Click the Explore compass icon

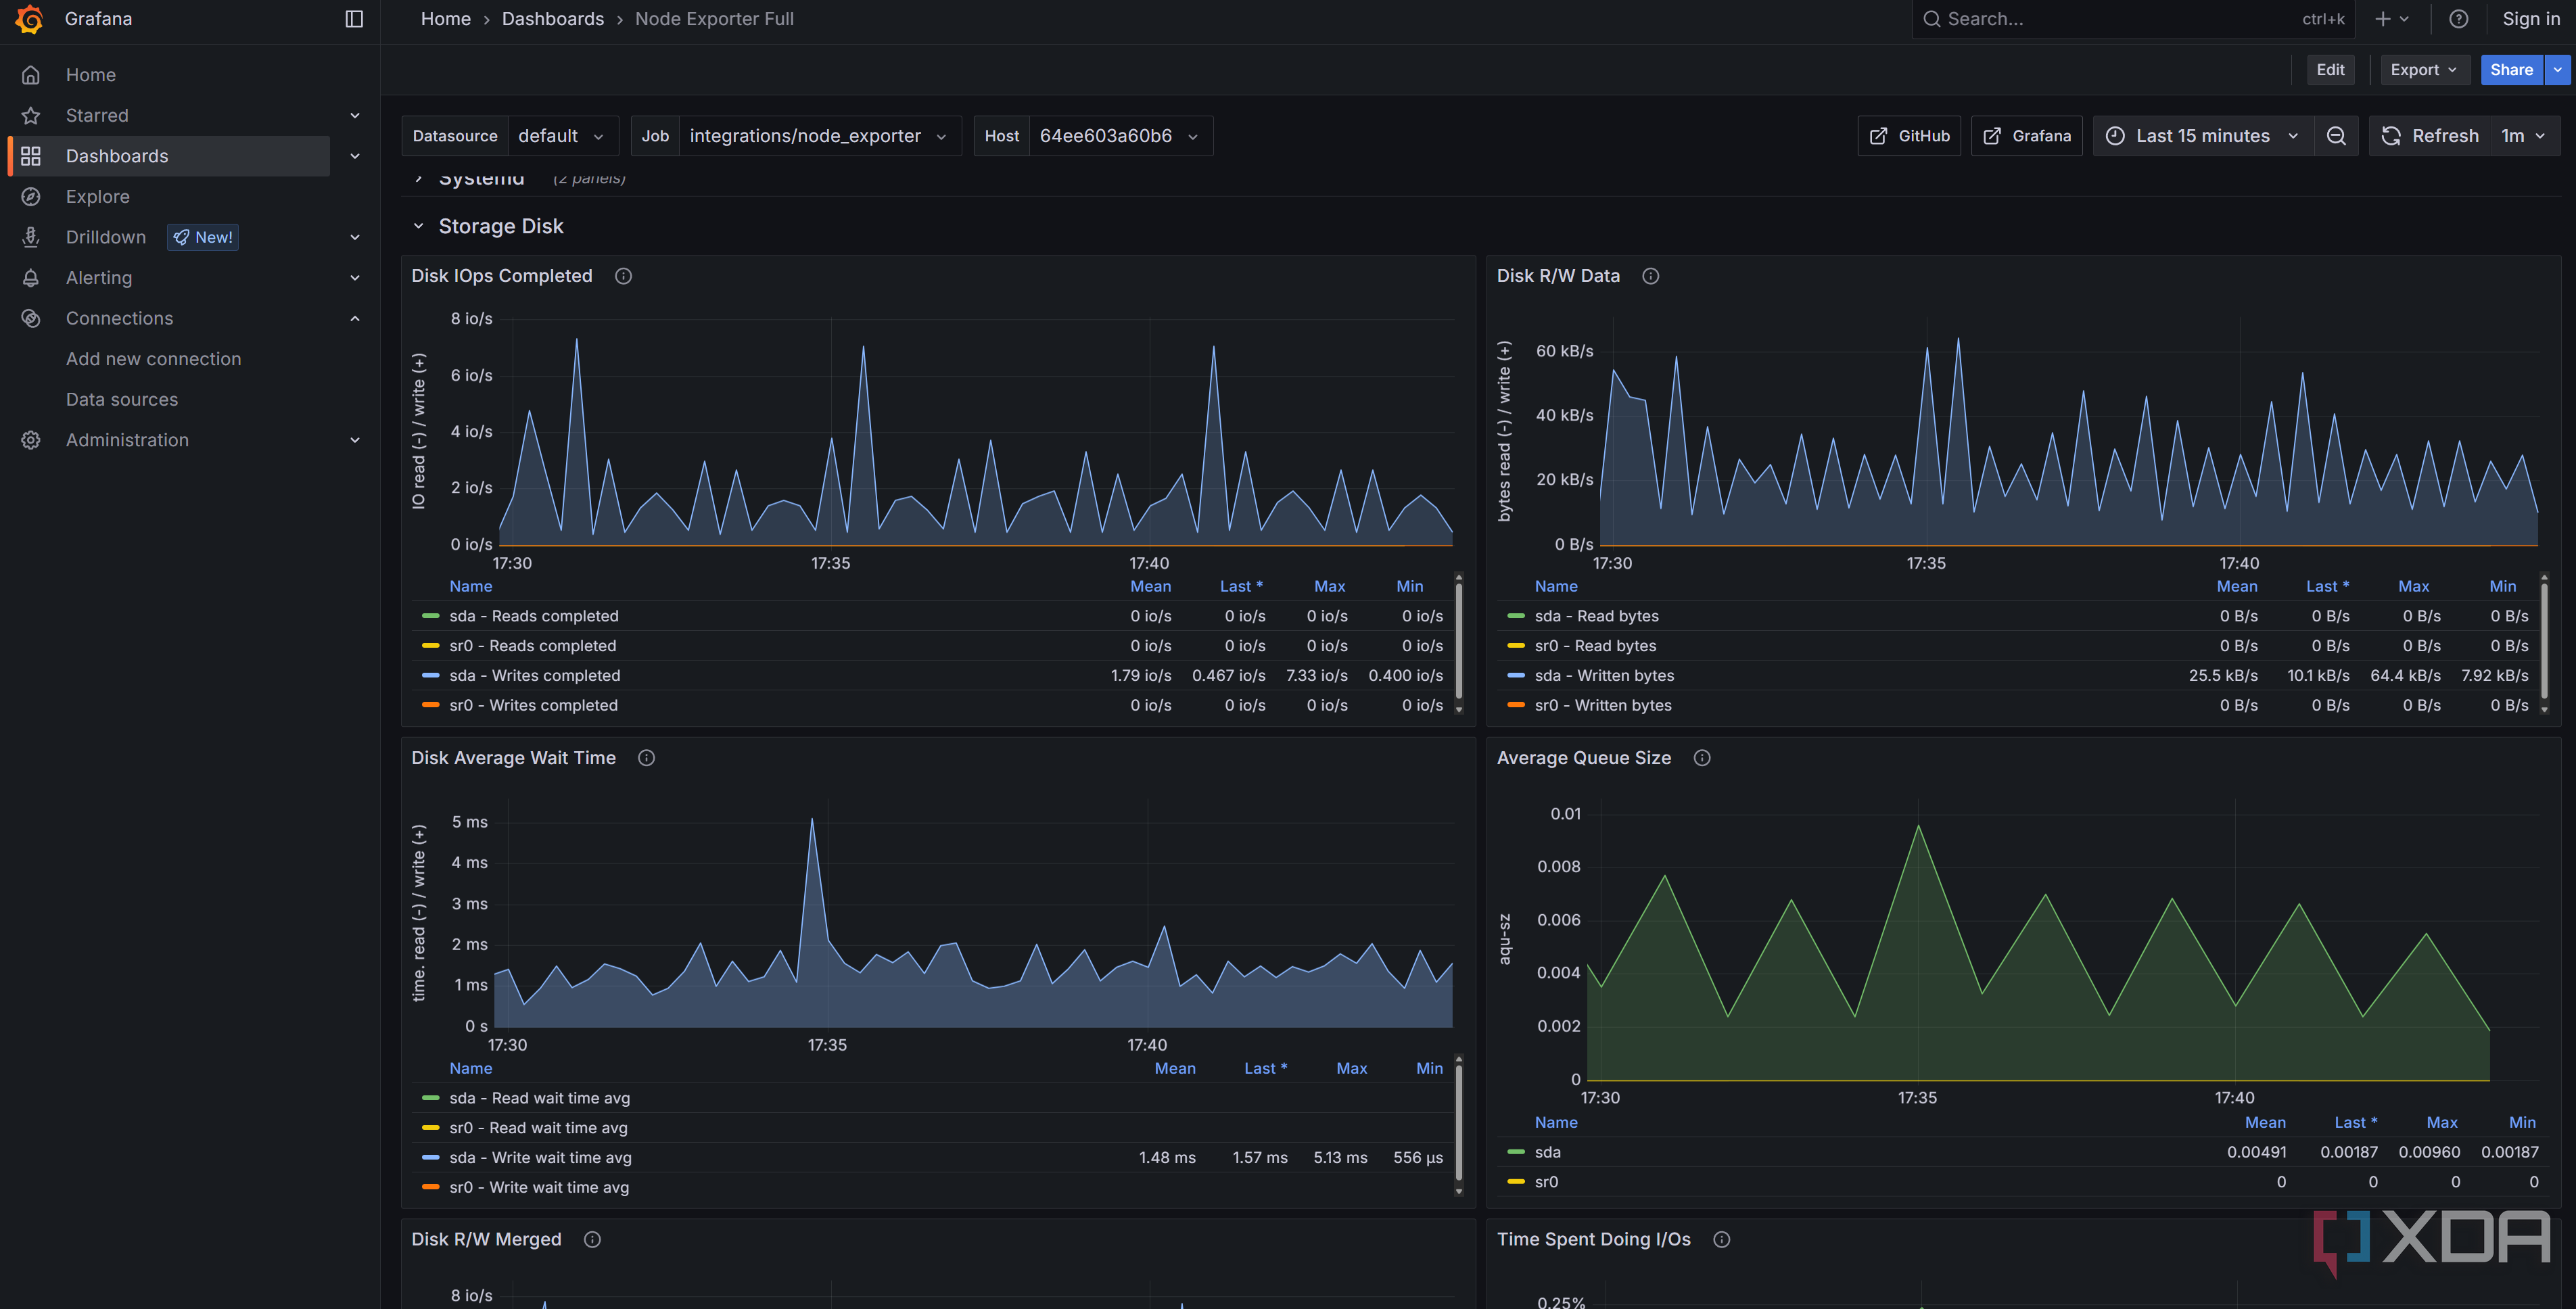pos(31,197)
